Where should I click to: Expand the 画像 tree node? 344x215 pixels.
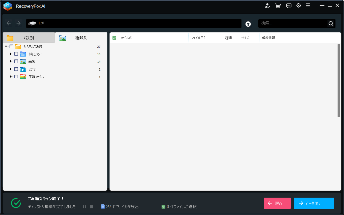pos(11,61)
